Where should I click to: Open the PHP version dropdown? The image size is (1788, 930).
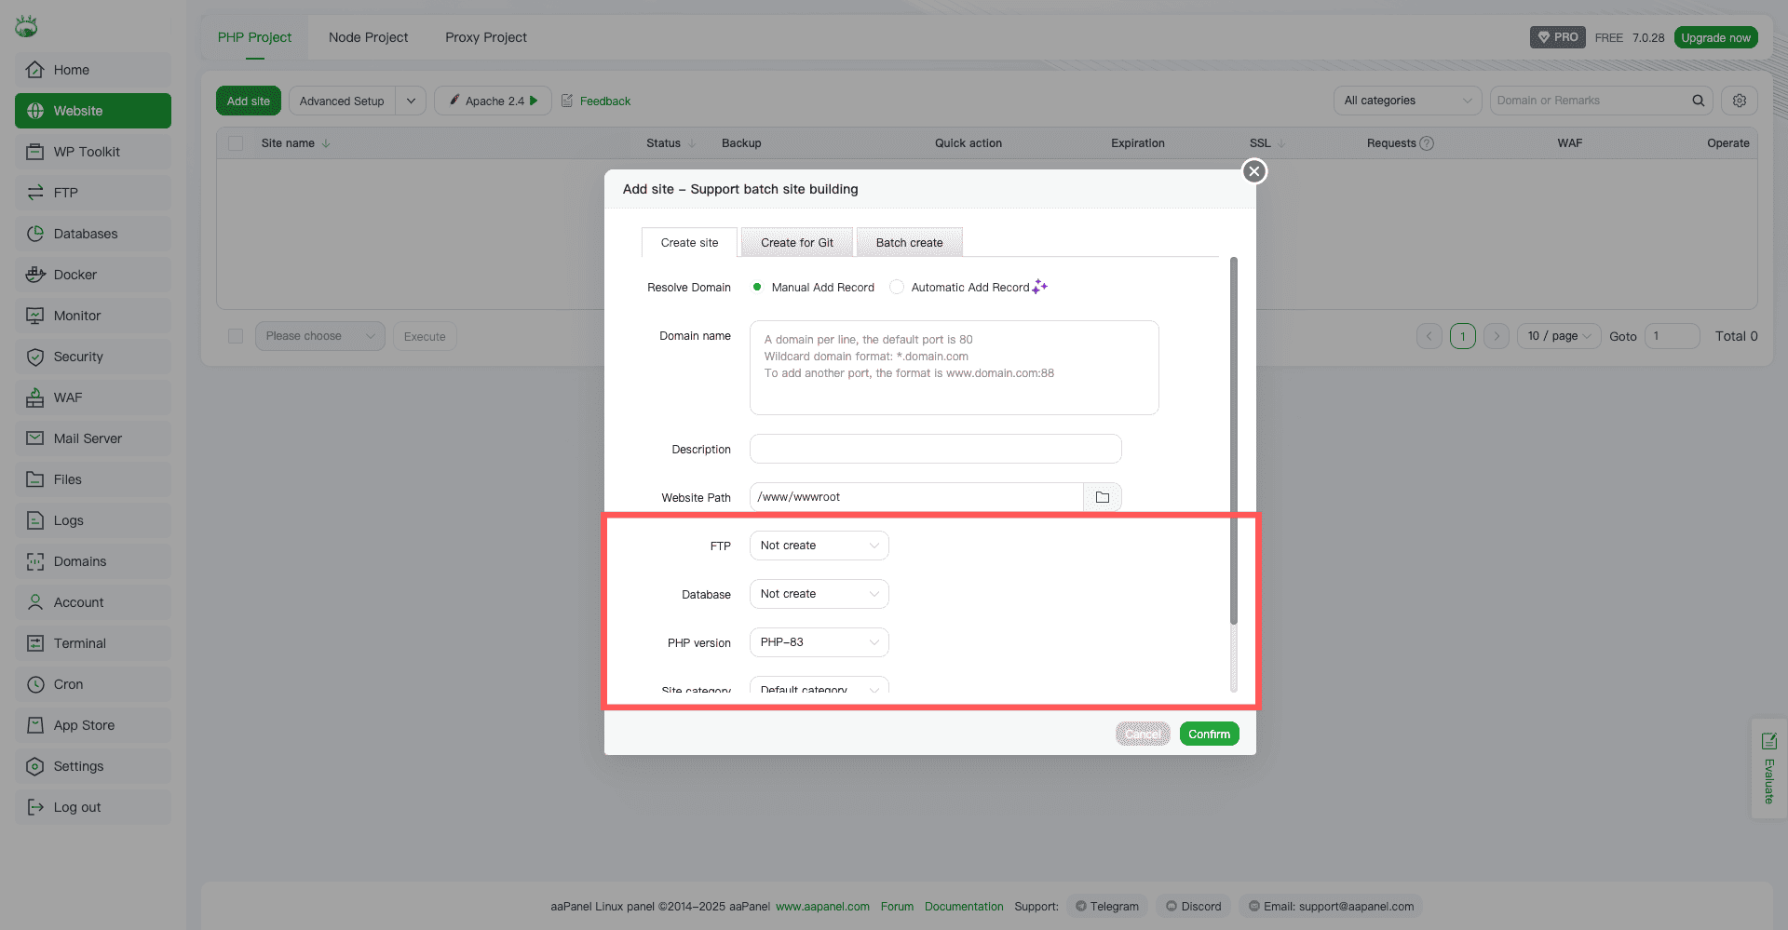pos(819,642)
